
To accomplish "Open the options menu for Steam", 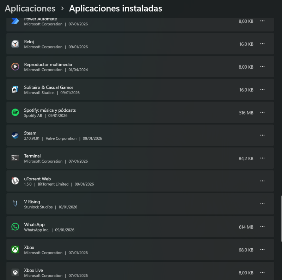I will [262, 135].
